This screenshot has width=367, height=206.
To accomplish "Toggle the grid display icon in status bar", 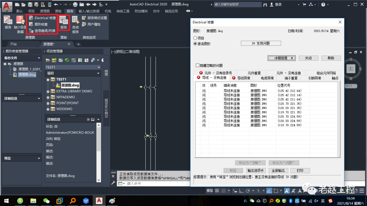I will (217, 191).
